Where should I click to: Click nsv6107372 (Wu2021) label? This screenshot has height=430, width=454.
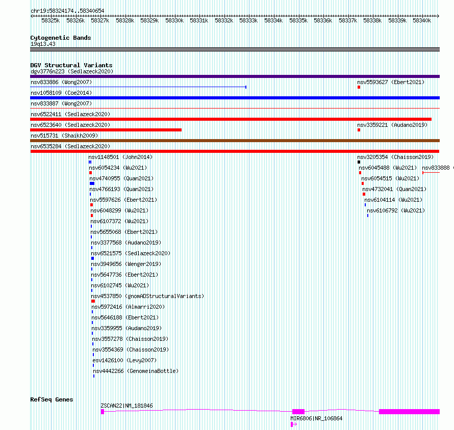[x=119, y=221]
